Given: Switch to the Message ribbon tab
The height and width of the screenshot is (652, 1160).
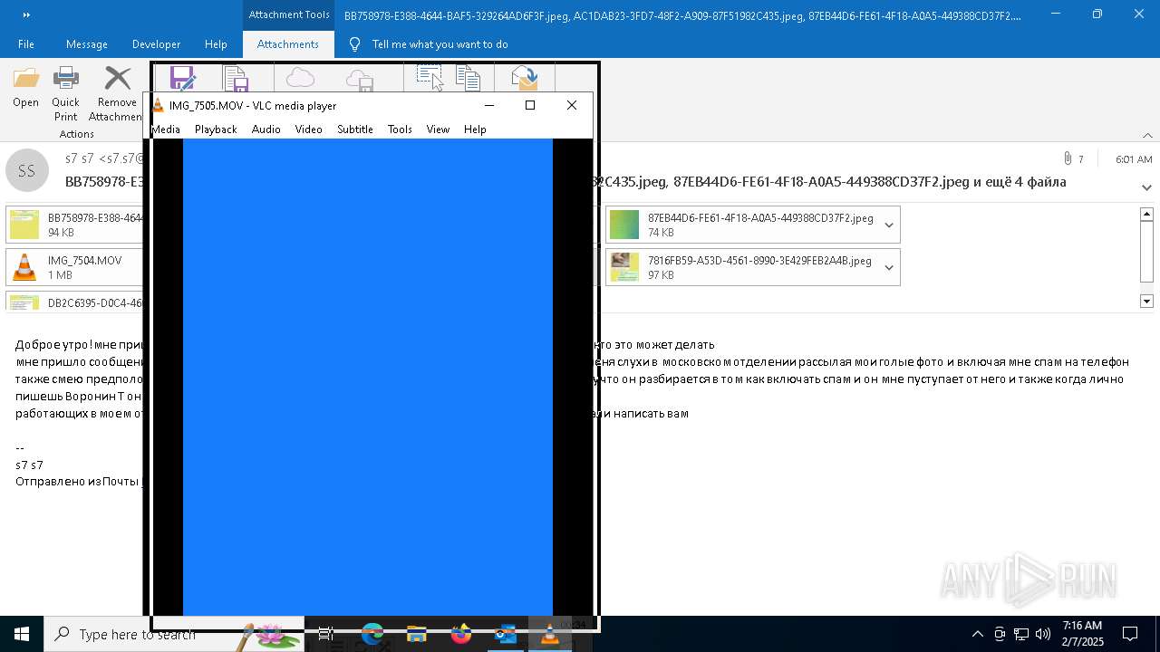Looking at the screenshot, I should (x=87, y=43).
